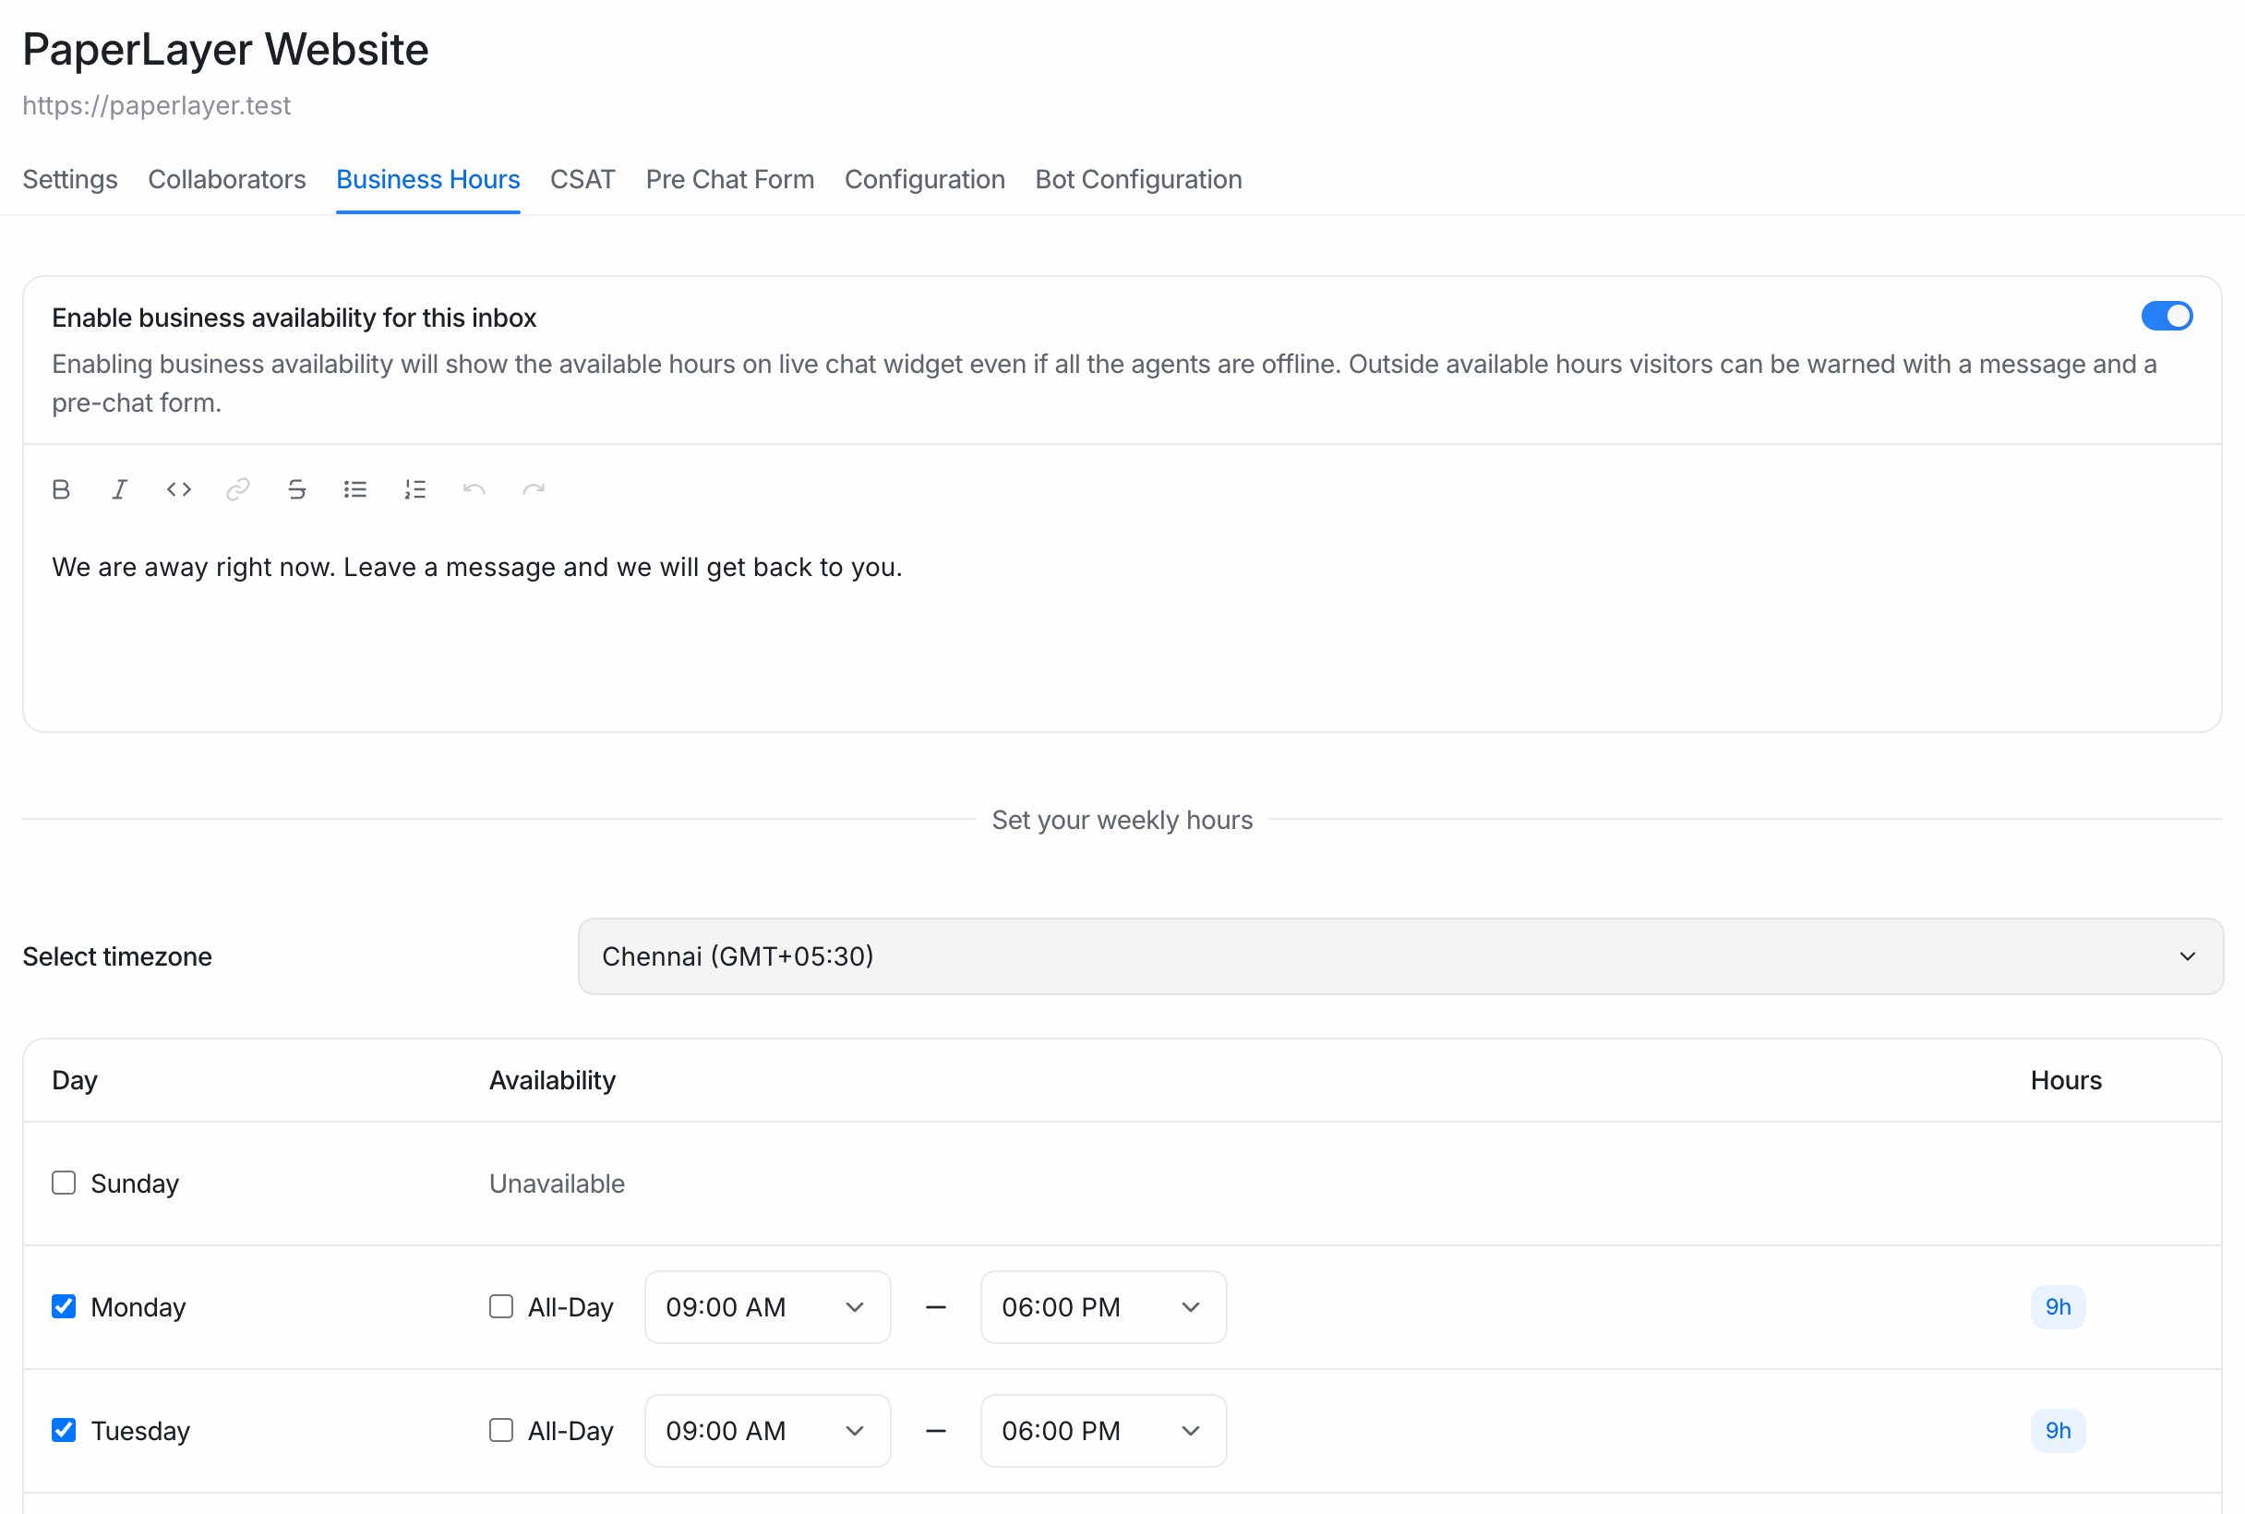
Task: Click the https://paperlayer.test URL text
Action: pyautogui.click(x=156, y=105)
